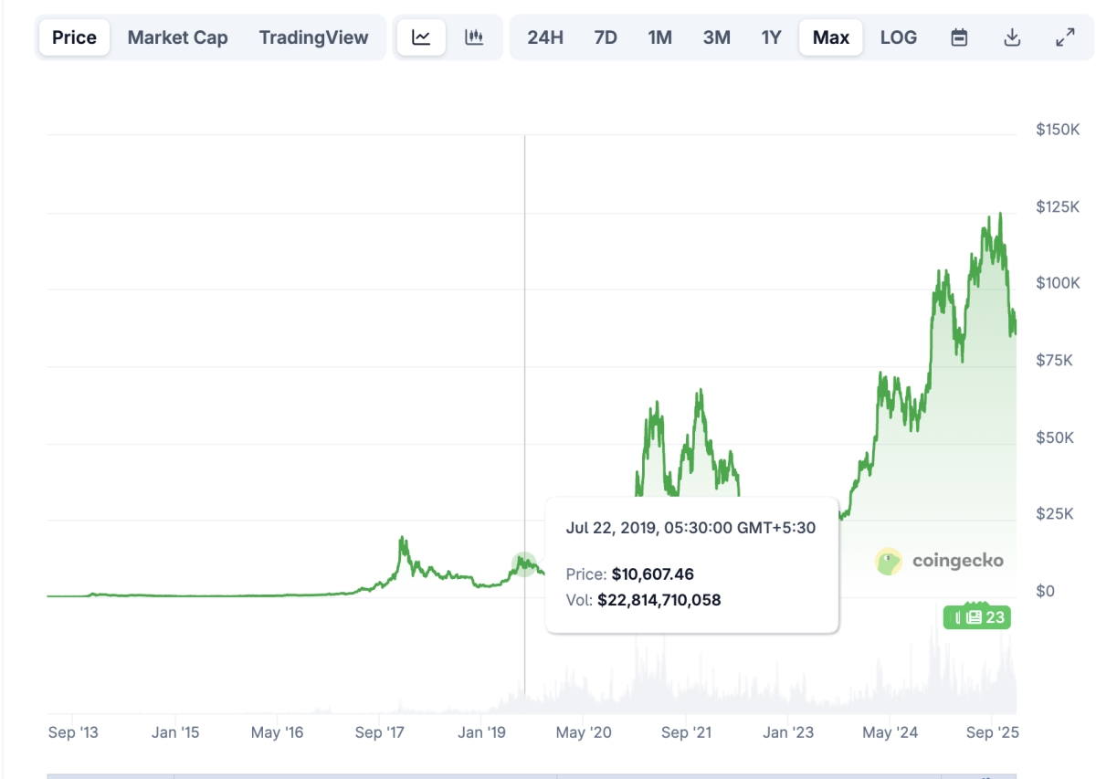Switch to the Market Cap tab

(x=177, y=37)
